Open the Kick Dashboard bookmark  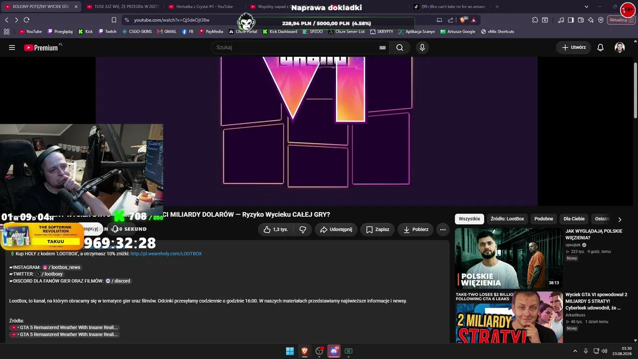280,31
